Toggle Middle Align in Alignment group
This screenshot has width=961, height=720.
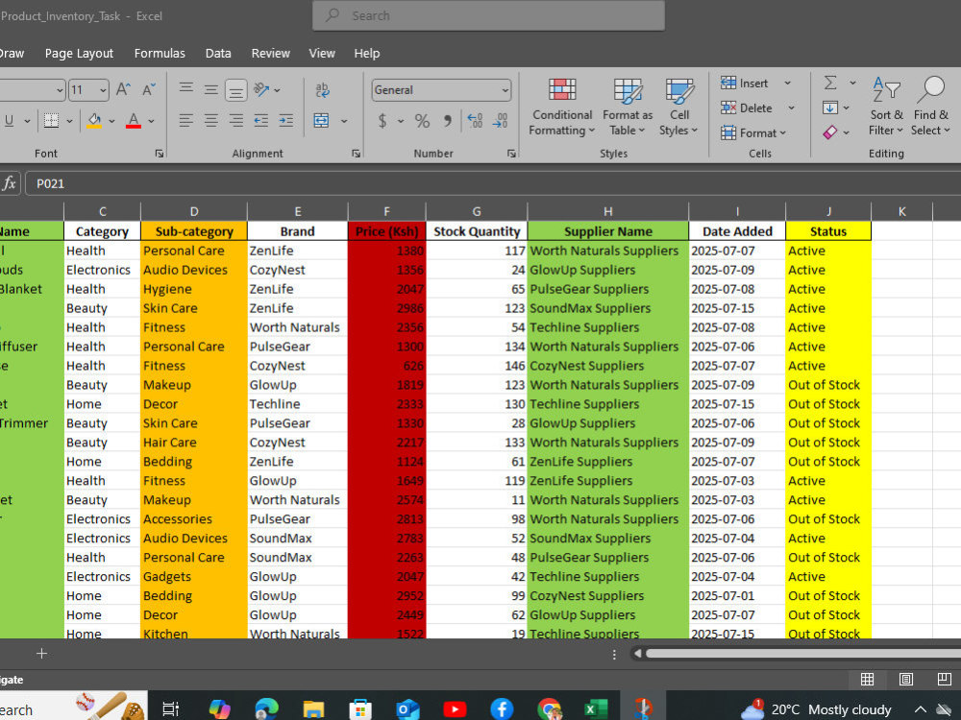tap(210, 90)
